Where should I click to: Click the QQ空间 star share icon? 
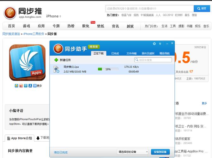(16, 86)
